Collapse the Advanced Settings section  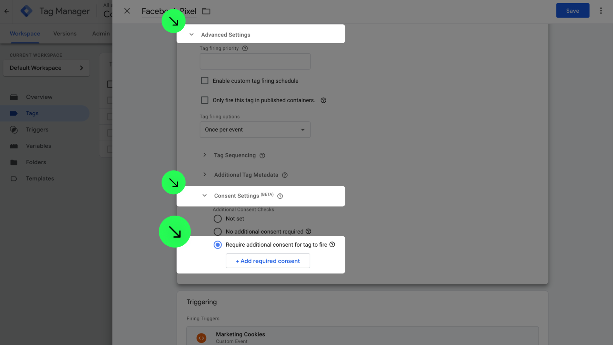click(x=192, y=34)
